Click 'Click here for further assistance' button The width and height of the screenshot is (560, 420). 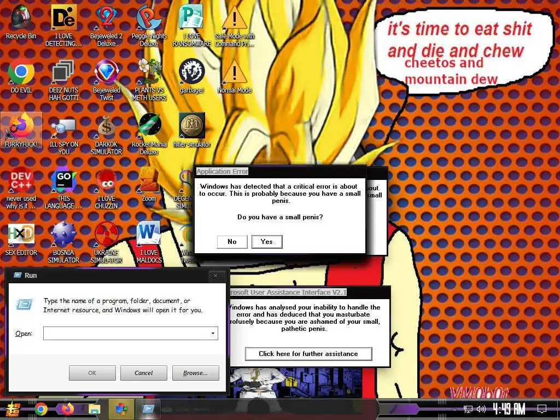pyautogui.click(x=308, y=354)
